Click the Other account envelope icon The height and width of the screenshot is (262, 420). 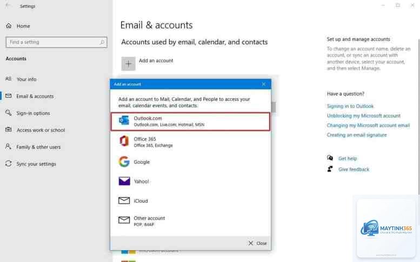[124, 220]
